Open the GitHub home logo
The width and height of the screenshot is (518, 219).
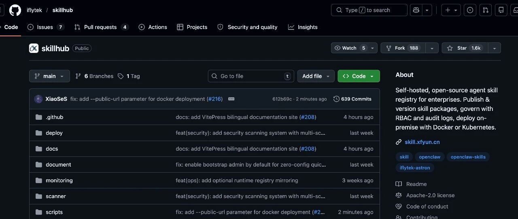click(x=15, y=10)
